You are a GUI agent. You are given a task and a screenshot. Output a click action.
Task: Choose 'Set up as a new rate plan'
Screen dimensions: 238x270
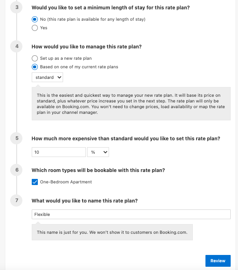[35, 59]
